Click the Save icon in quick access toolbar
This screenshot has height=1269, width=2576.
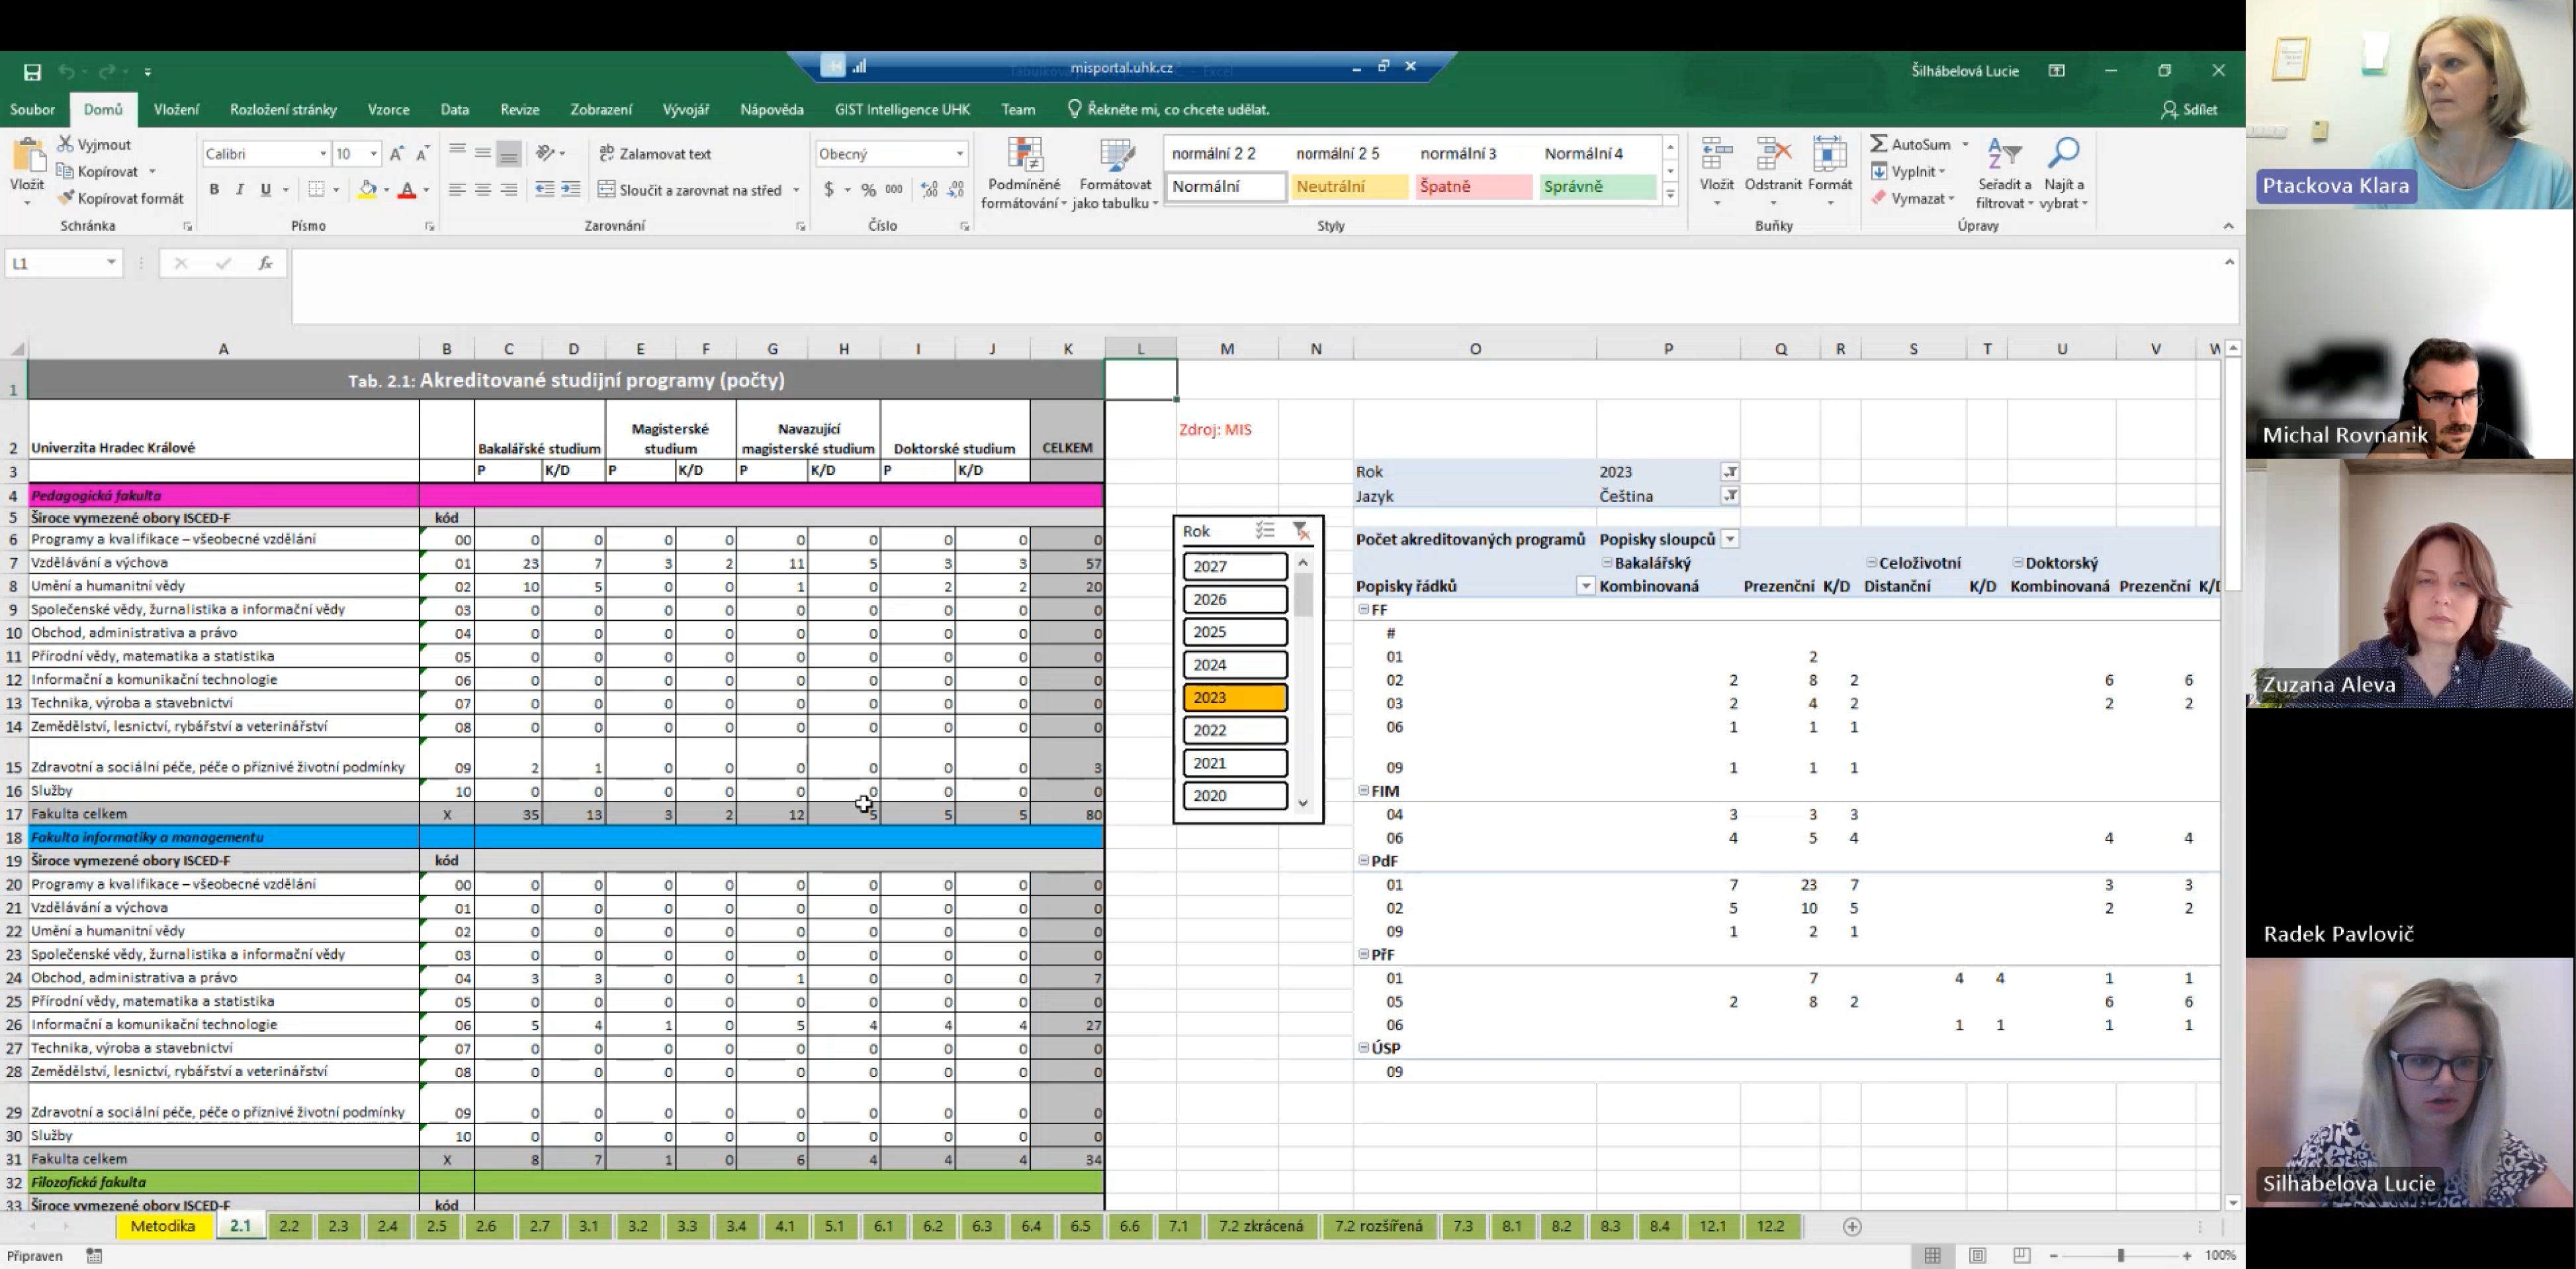32,72
